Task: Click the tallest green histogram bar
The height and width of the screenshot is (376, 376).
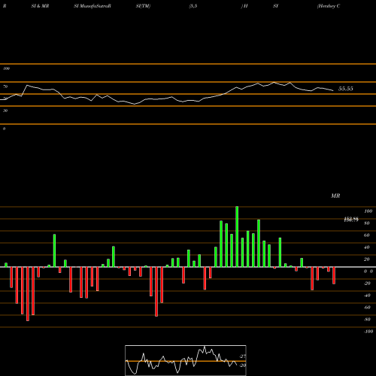Action: point(237,237)
